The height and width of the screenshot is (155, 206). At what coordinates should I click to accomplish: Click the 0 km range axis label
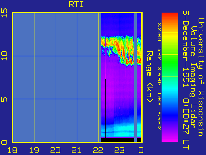[4, 142]
